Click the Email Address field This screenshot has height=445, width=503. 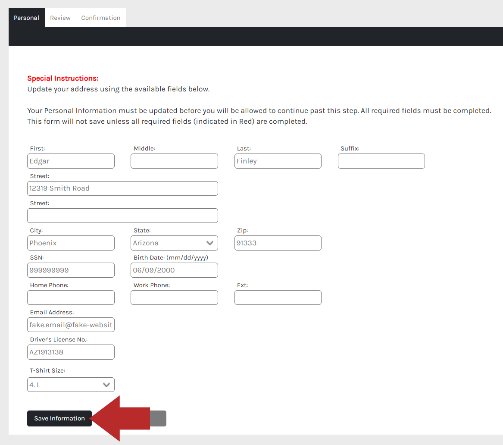click(x=71, y=325)
